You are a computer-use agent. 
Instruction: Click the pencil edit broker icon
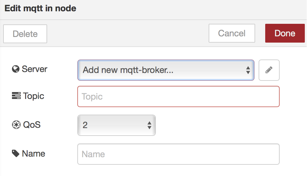pyautogui.click(x=269, y=70)
